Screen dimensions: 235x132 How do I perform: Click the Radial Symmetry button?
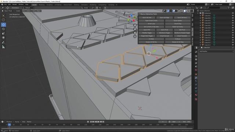tap(178, 27)
